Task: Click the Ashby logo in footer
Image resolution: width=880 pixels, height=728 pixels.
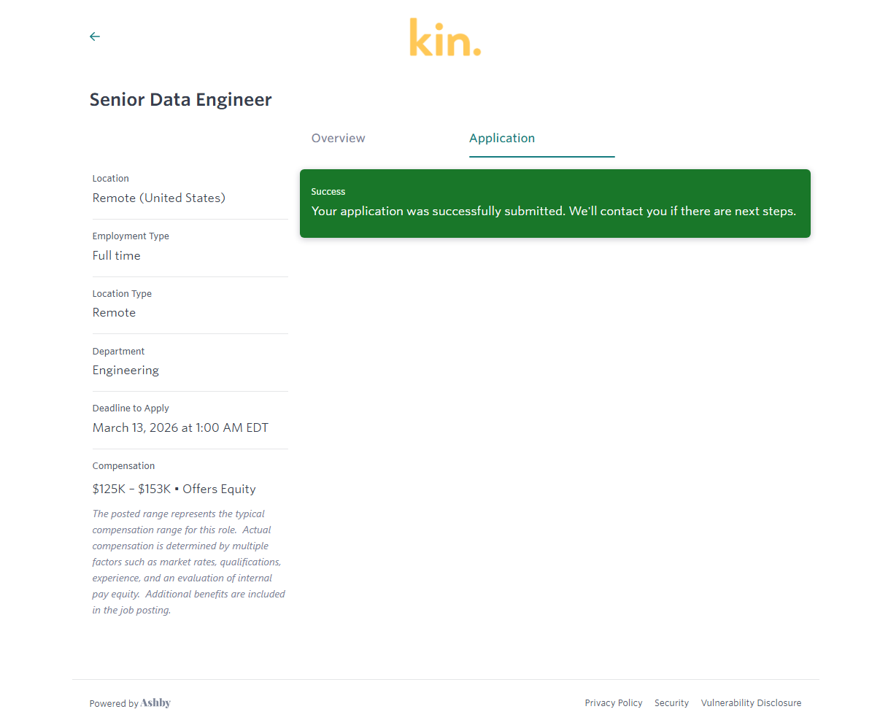Action: pyautogui.click(x=155, y=703)
